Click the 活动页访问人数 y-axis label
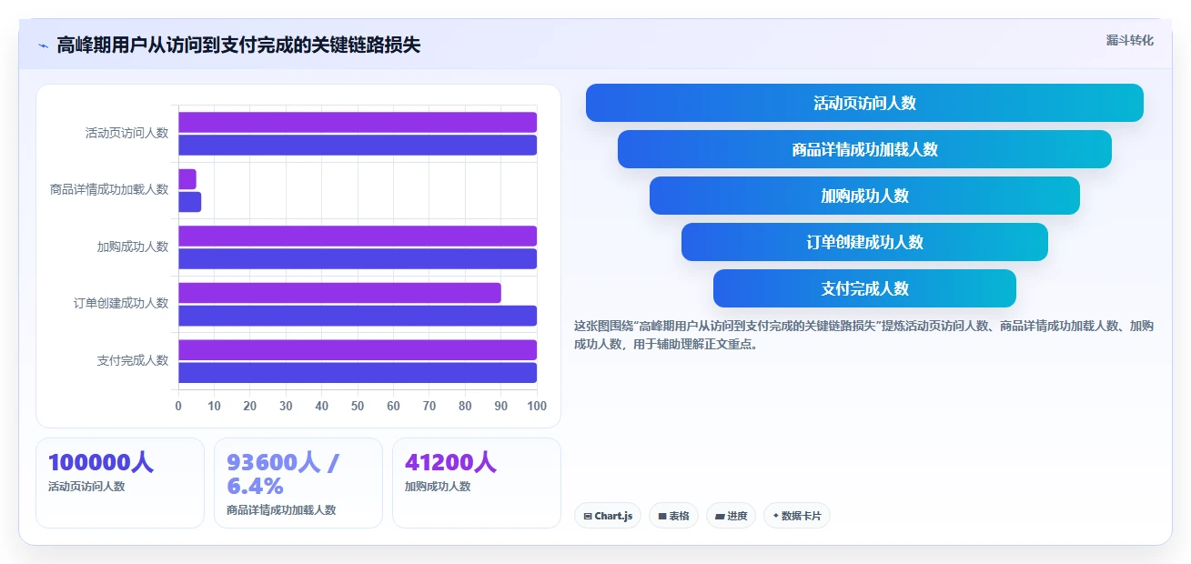 tap(126, 133)
